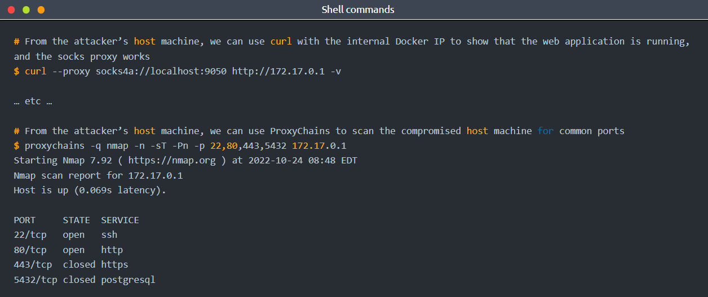Screen dimensions: 708x297
Task: Click the "Nmap scan report for" line
Action: [x=98, y=175]
